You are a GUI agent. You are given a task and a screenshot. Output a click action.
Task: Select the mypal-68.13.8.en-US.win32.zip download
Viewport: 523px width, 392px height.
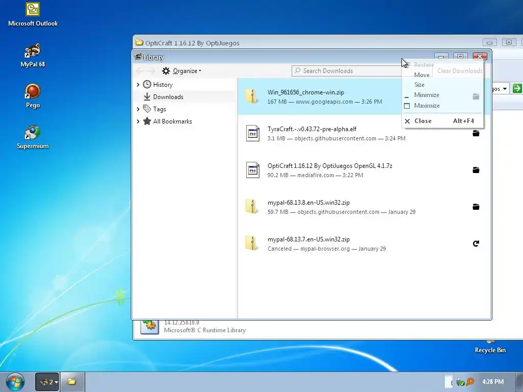point(364,207)
